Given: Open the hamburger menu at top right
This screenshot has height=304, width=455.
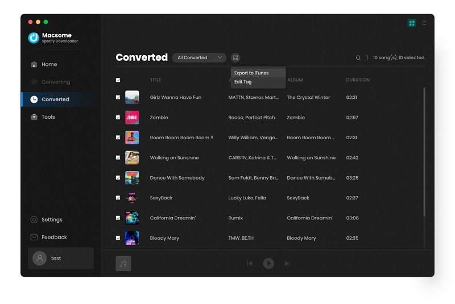Looking at the screenshot, I should 424,23.
